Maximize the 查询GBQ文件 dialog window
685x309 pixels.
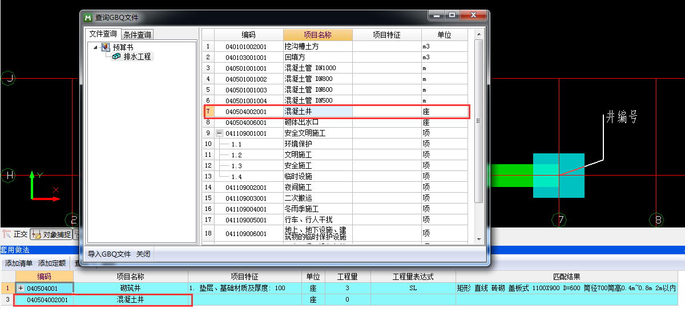(x=453, y=15)
